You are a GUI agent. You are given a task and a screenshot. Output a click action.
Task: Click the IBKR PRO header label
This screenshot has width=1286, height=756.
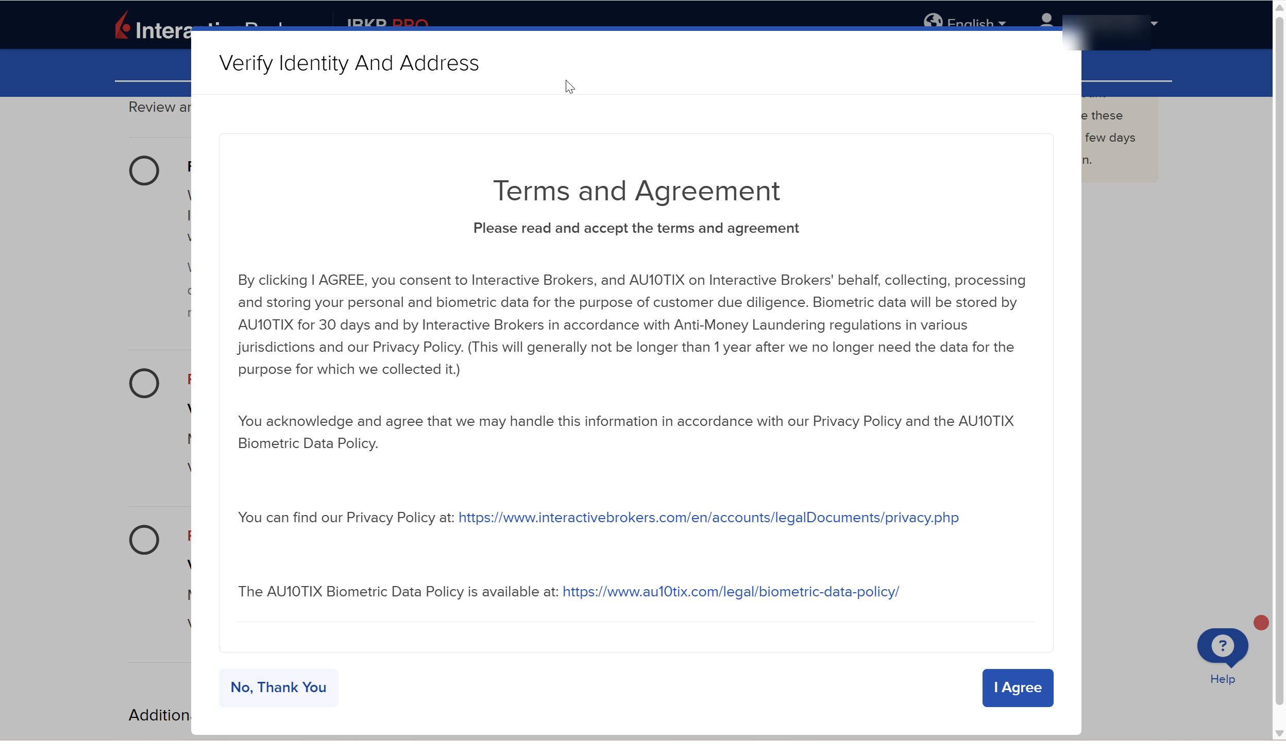(387, 23)
